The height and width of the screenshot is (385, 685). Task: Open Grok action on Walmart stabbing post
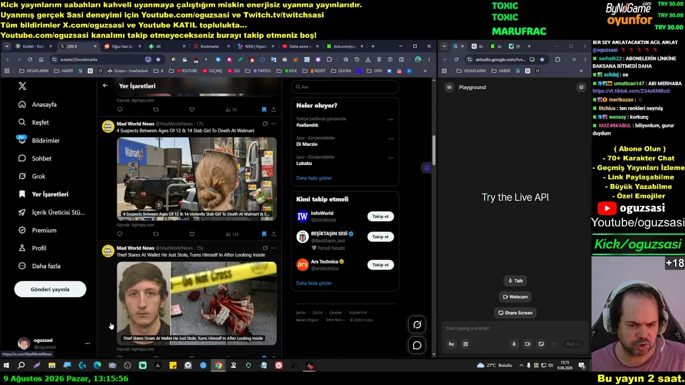[x=265, y=124]
